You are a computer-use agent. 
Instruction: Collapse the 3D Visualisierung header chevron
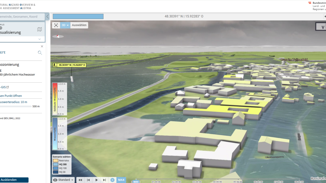(40, 39)
